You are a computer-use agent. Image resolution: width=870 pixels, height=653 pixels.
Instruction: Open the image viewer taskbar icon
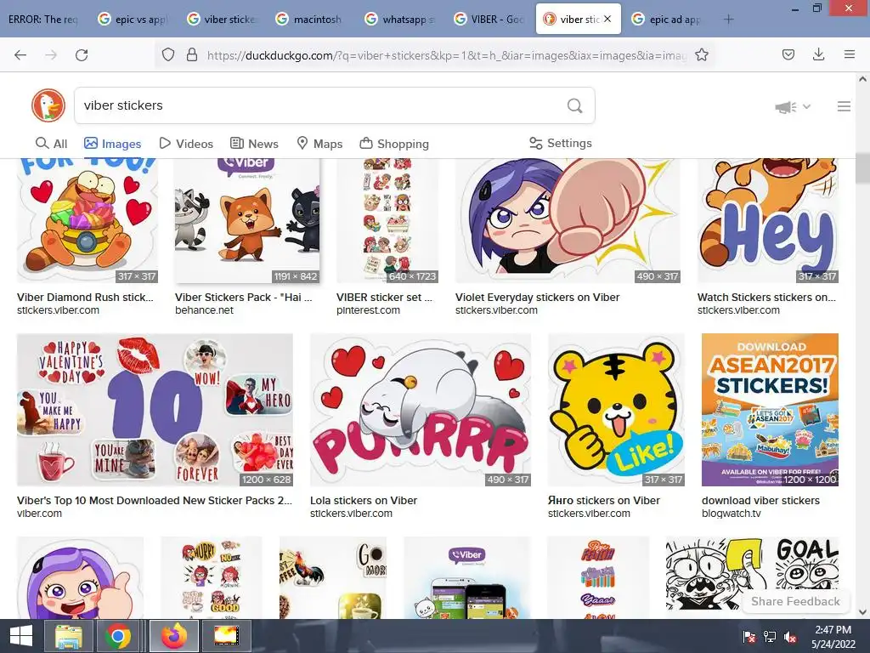226,636
